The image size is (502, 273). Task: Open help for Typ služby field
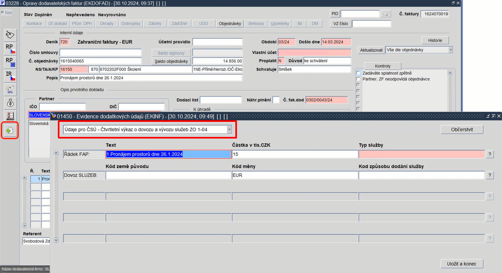(x=490, y=154)
